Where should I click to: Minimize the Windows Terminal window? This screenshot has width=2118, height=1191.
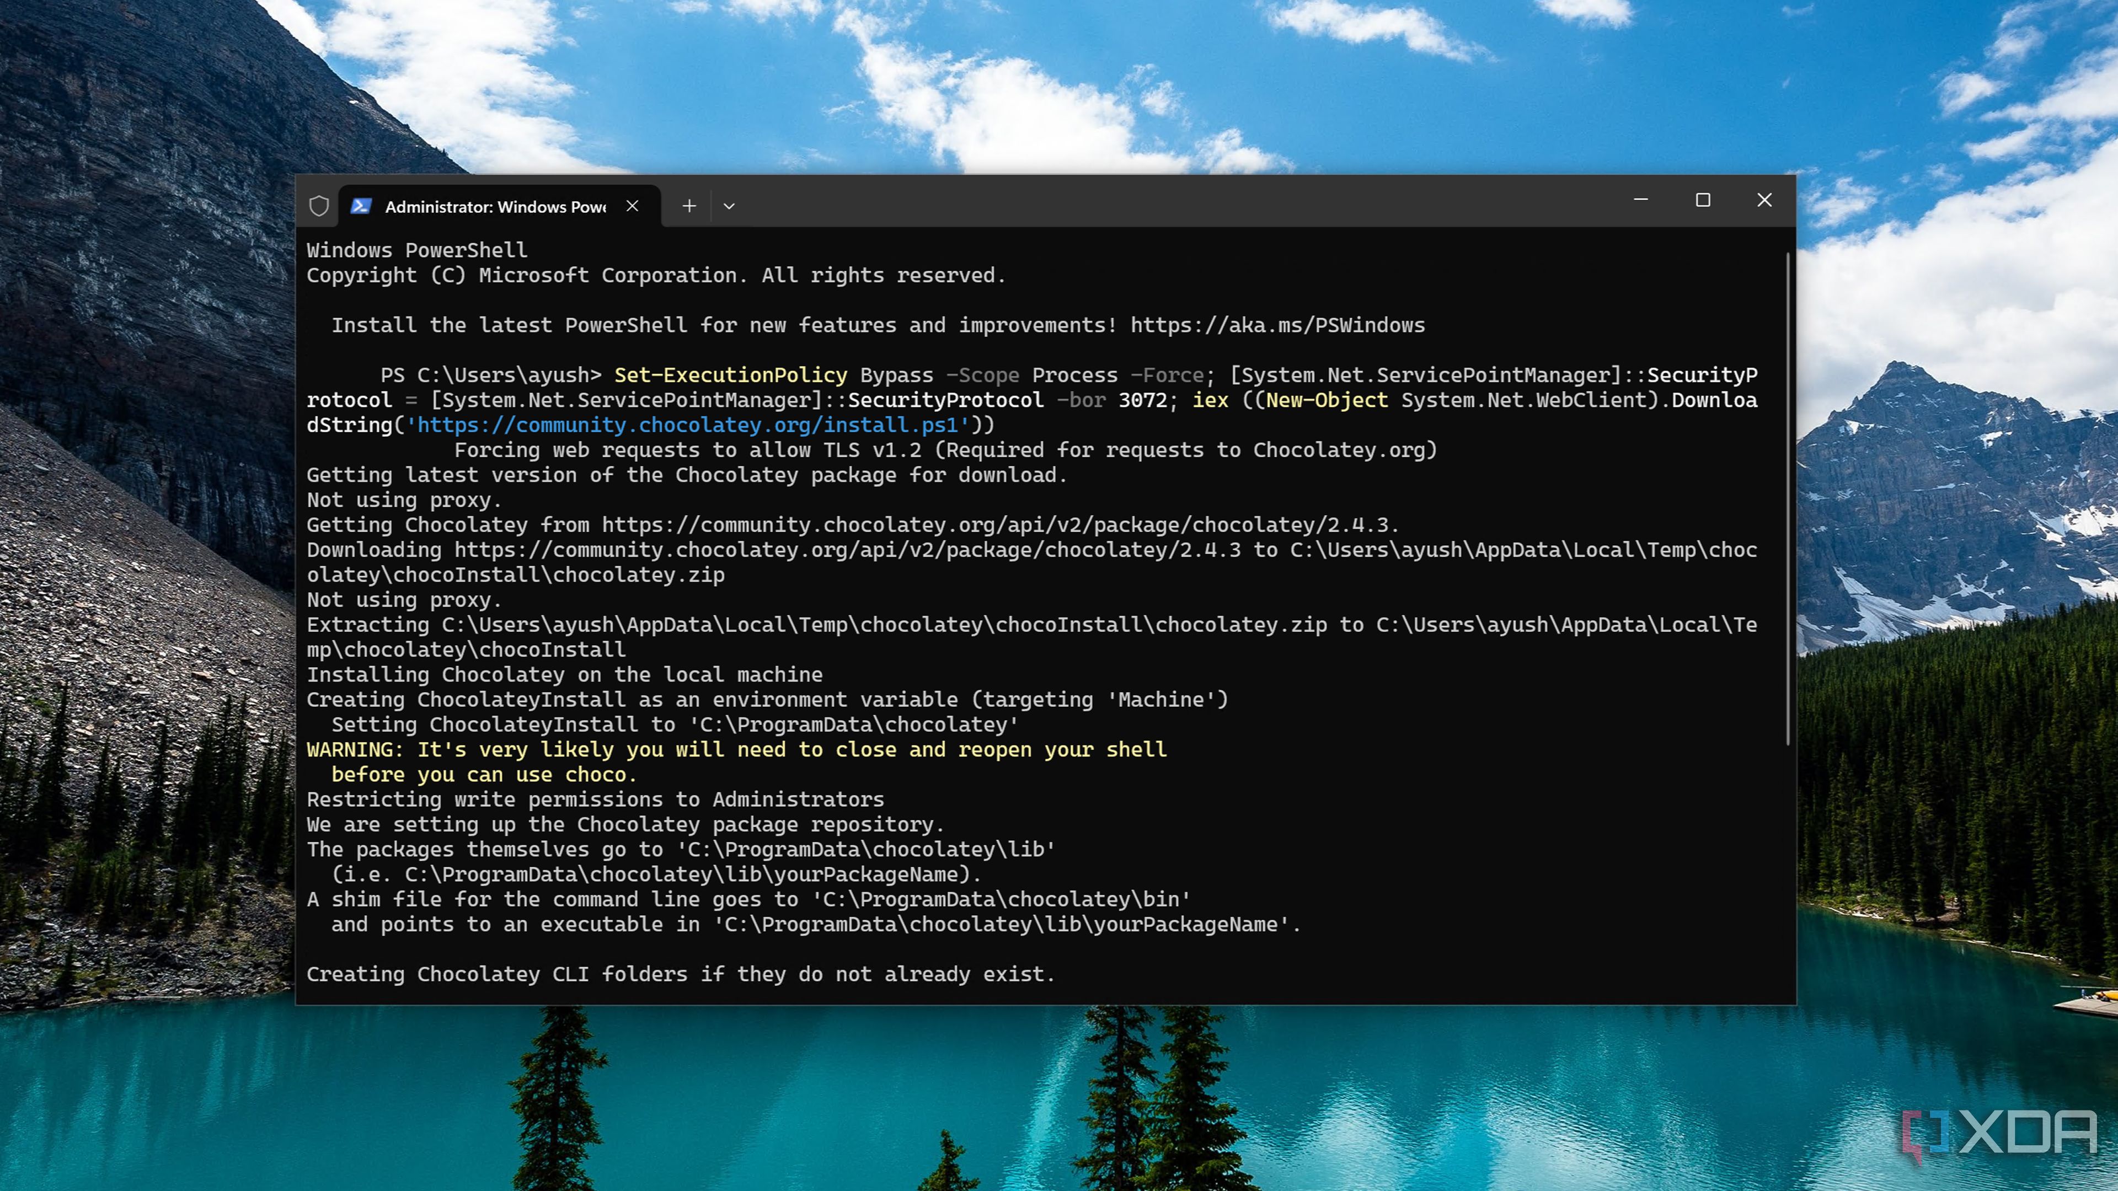(1640, 200)
